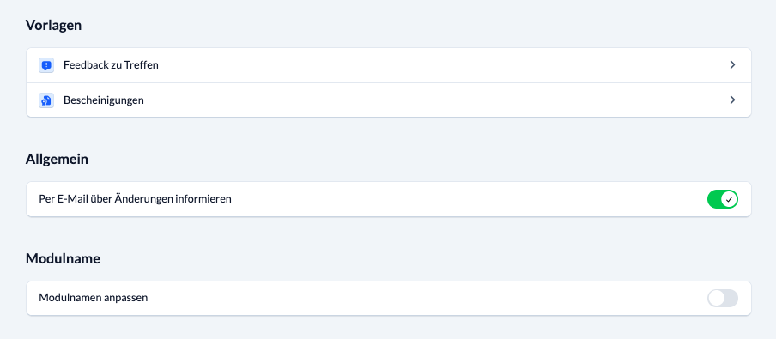Click the Bescheinigungen label text
776x339 pixels.
pos(103,100)
